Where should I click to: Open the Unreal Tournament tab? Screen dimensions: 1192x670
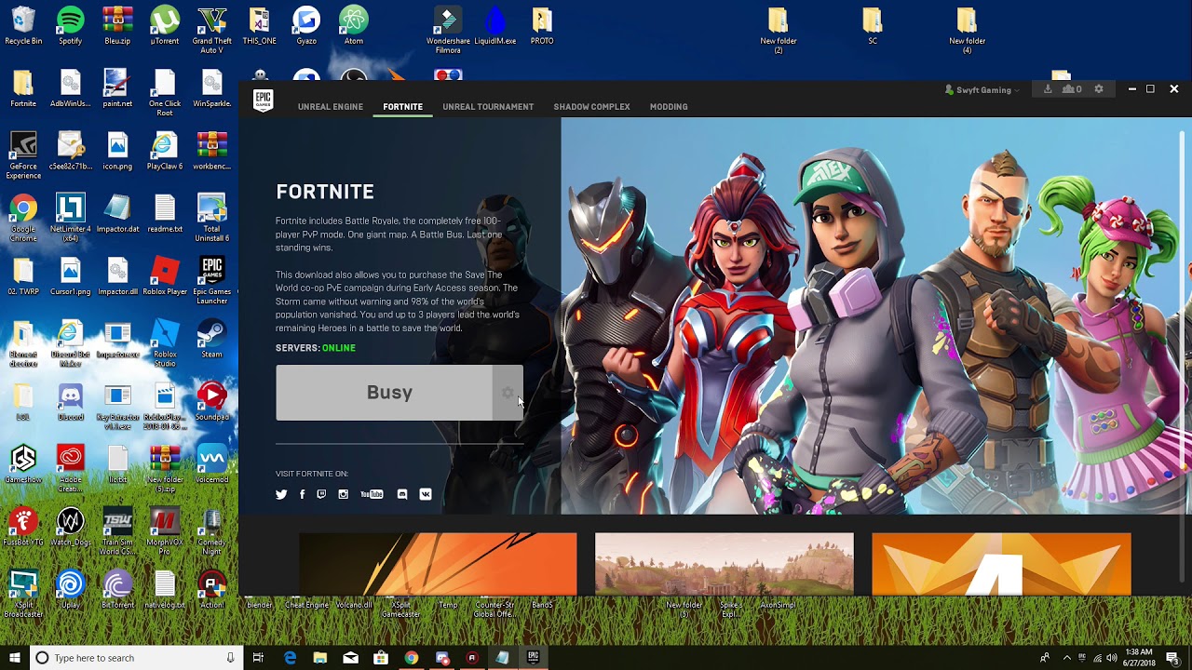tap(488, 107)
